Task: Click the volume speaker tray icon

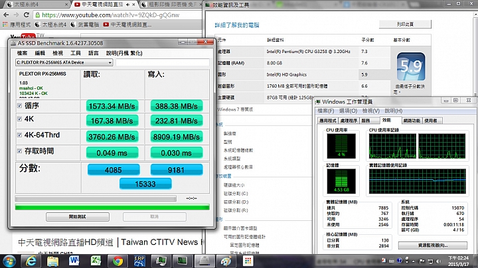Action: pos(439,261)
